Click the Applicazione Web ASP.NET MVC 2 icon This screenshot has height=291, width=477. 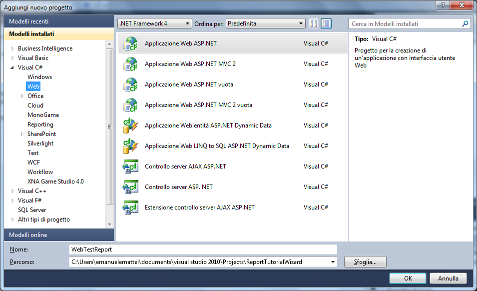[x=130, y=64]
